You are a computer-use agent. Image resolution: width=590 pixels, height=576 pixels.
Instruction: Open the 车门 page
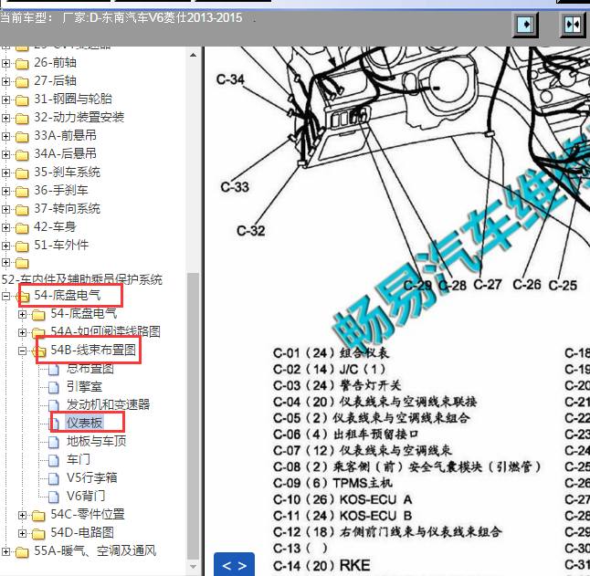pyautogui.click(x=79, y=459)
